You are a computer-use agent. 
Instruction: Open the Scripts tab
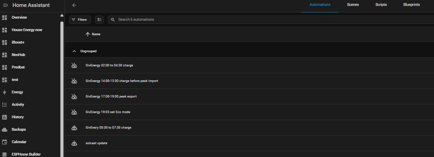pyautogui.click(x=381, y=5)
